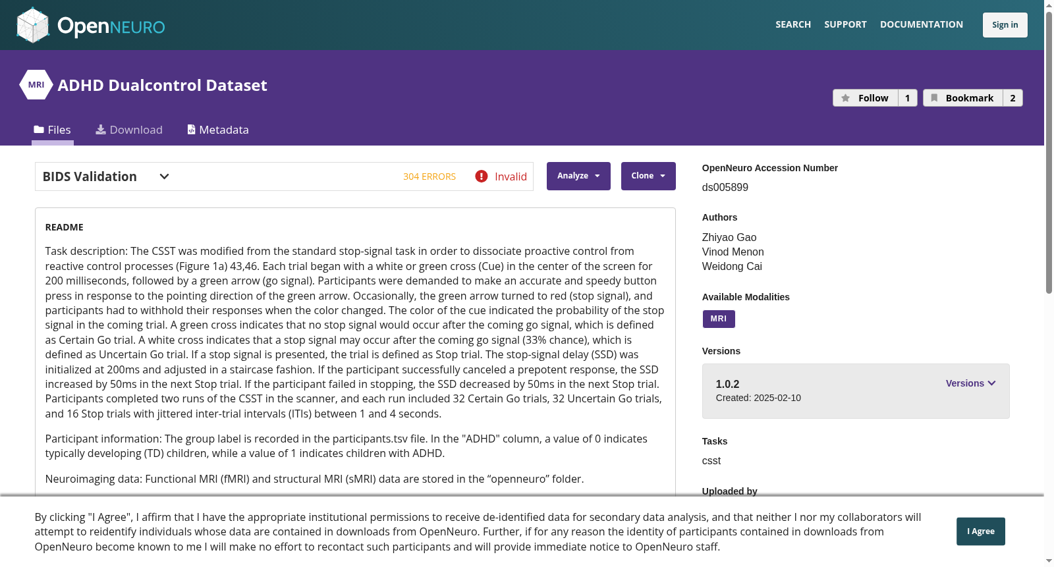Click the follower count 1
The height and width of the screenshot is (567, 1054).
click(908, 98)
